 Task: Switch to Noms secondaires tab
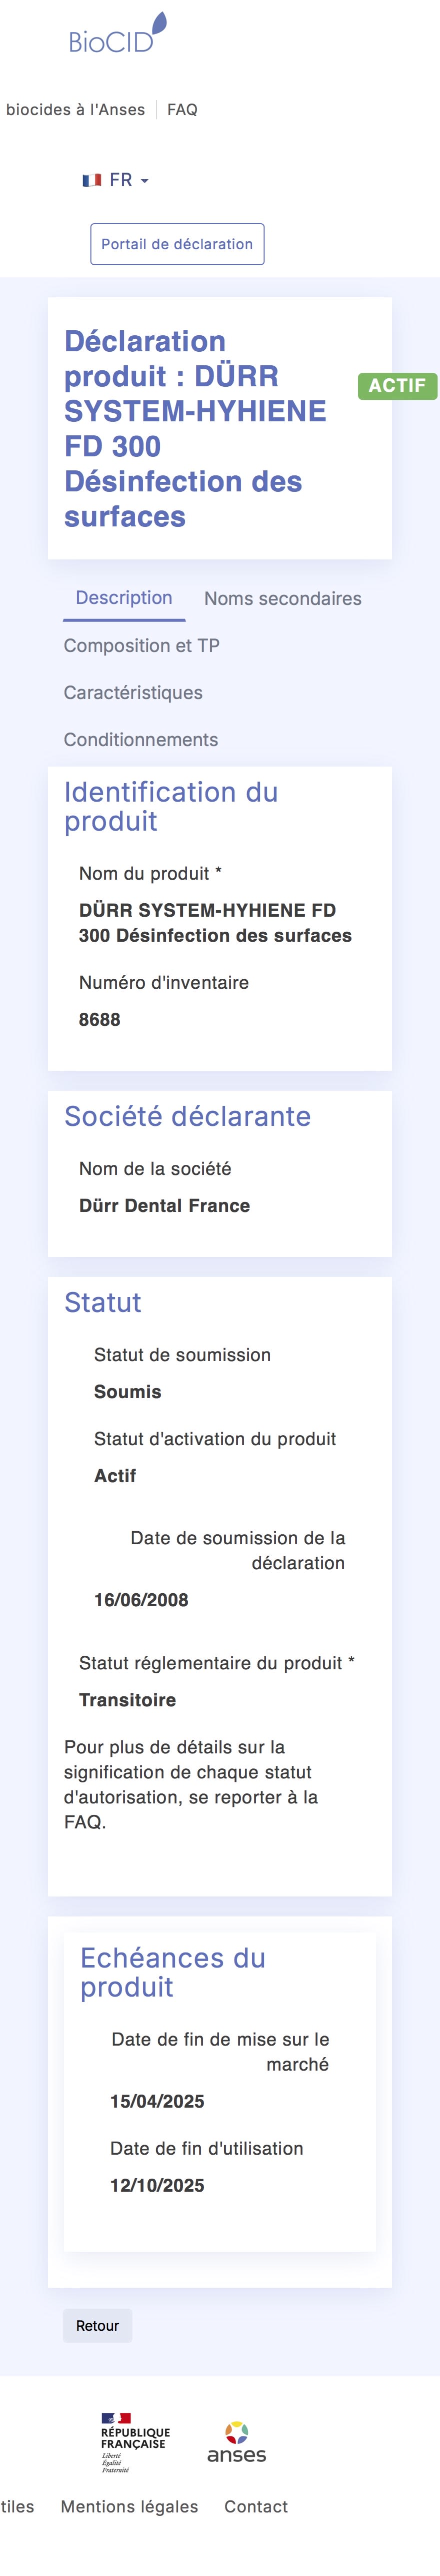pyautogui.click(x=283, y=599)
